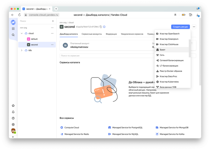Switch to Сервисные аккаунты tab
Image resolution: width=210 pixels, height=150 pixels.
coord(92,34)
